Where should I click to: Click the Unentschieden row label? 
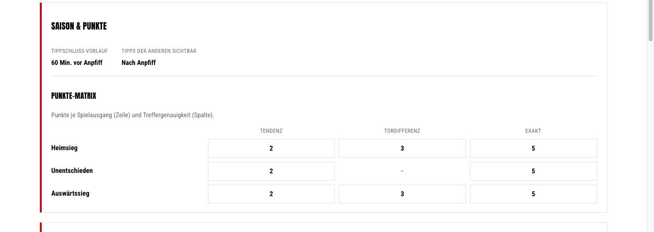coord(72,170)
